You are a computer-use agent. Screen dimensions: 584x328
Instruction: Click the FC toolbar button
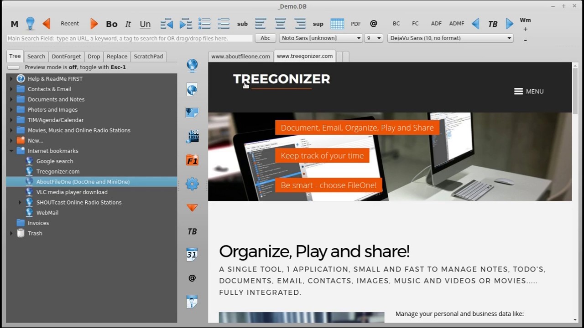point(415,23)
